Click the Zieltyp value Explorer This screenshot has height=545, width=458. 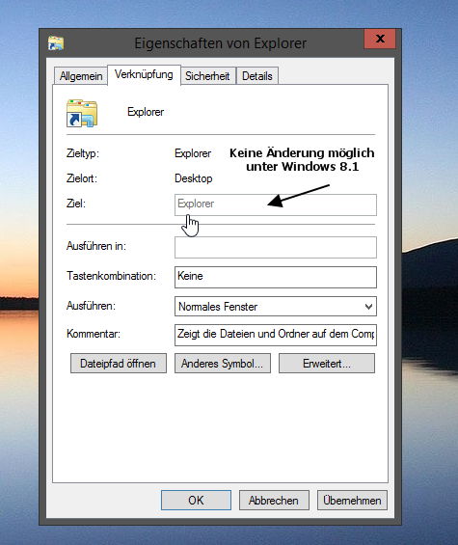click(193, 153)
